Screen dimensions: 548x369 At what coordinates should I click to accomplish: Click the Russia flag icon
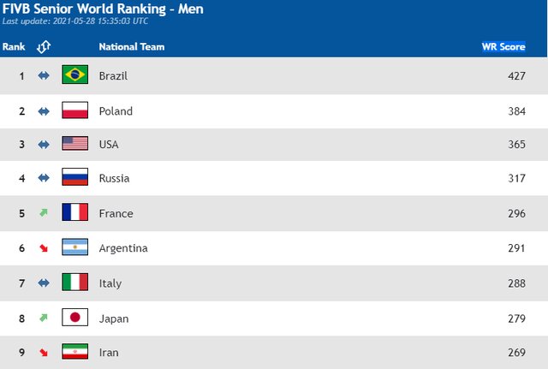click(75, 179)
